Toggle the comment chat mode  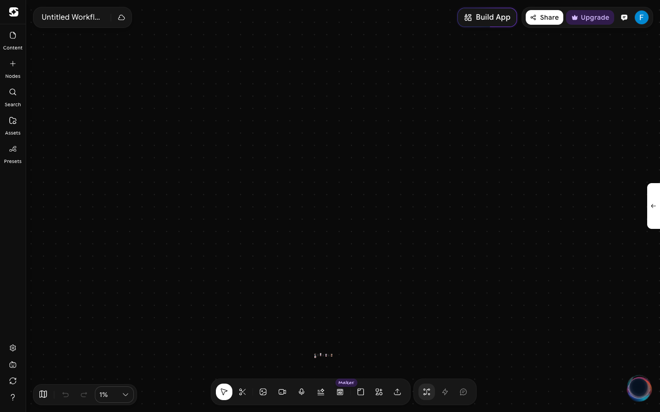click(x=463, y=392)
